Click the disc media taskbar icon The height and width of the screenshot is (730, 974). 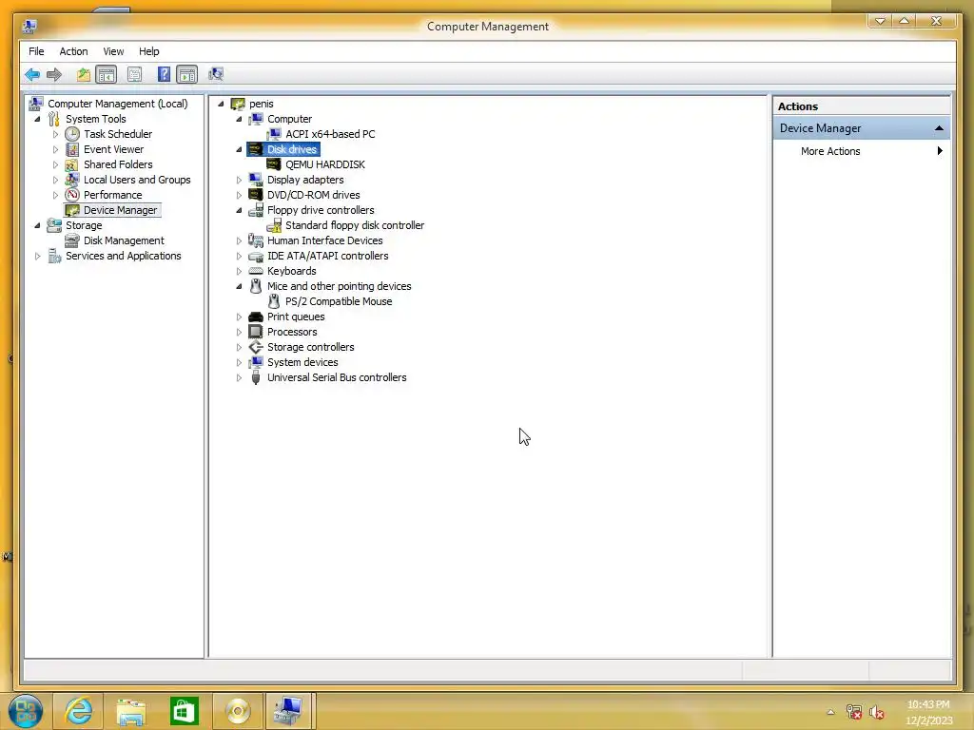237,710
